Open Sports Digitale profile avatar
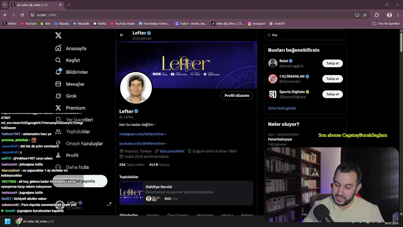Image resolution: width=403 pixels, height=227 pixels. (273, 94)
